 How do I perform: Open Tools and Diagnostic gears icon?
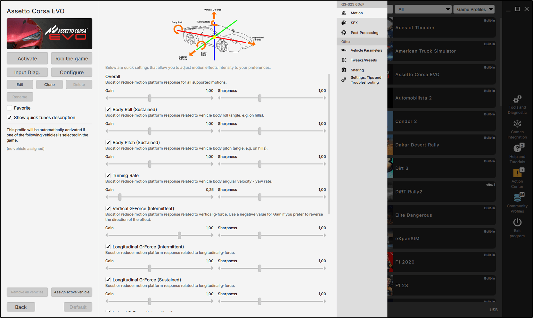click(517, 99)
